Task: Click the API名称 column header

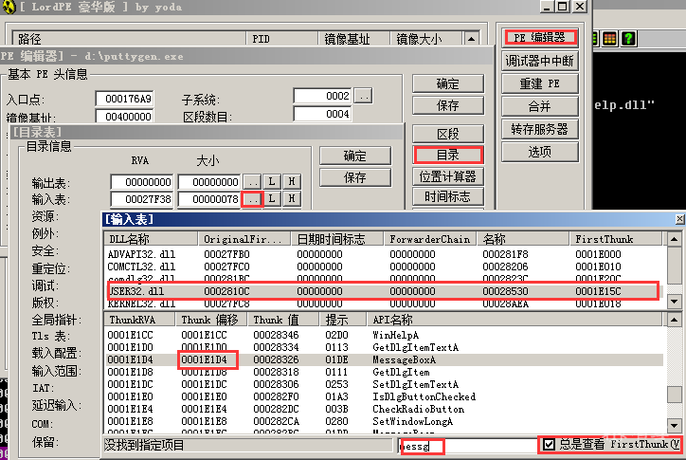Action: 514,320
